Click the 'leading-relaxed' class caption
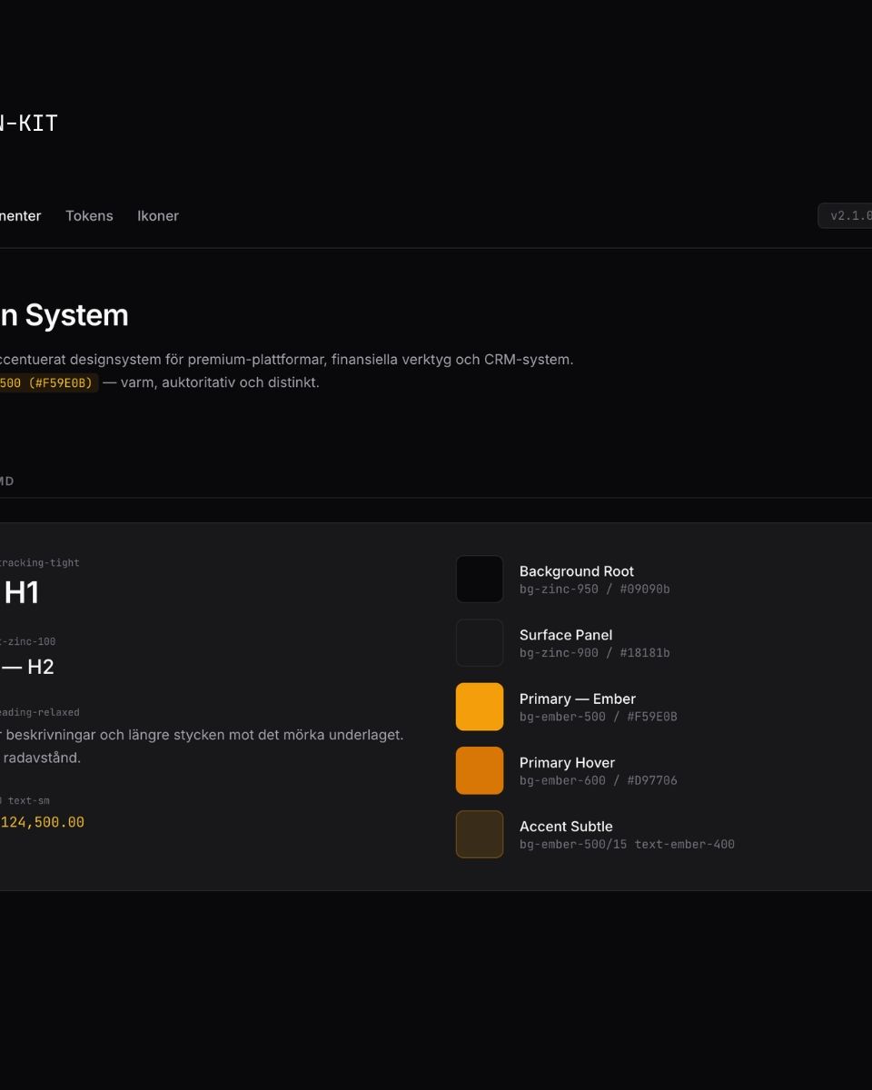The height and width of the screenshot is (1090, 872). point(40,713)
